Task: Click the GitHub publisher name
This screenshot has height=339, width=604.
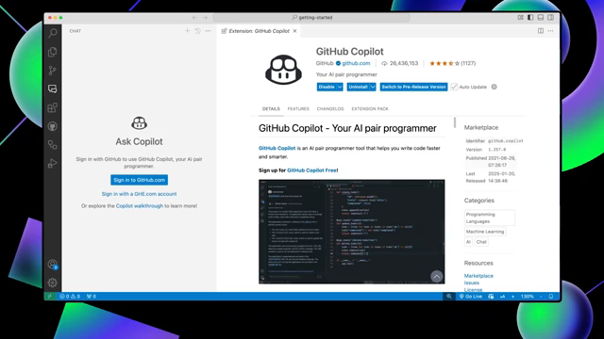Action: [x=325, y=63]
